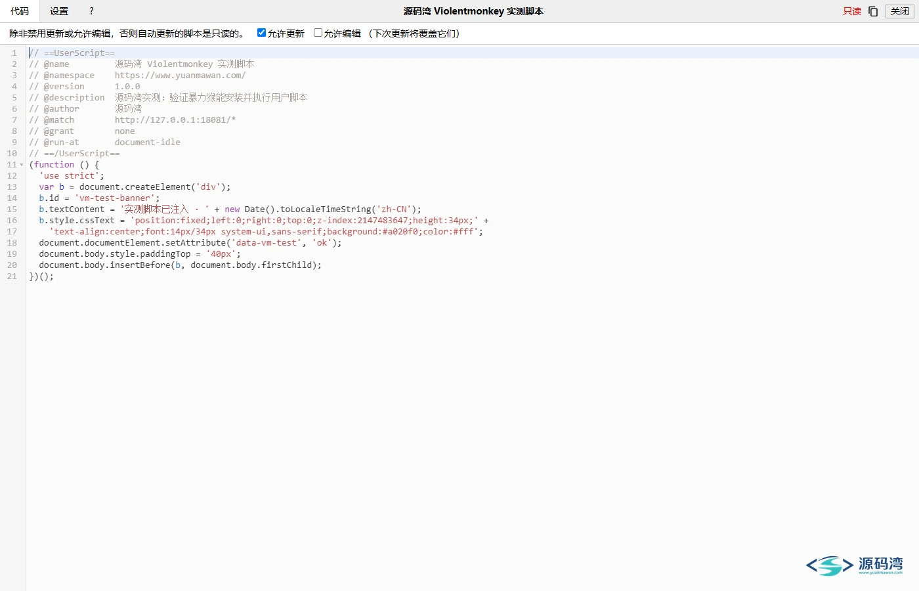
Task: Click the document-idle run-at value
Action: (147, 142)
